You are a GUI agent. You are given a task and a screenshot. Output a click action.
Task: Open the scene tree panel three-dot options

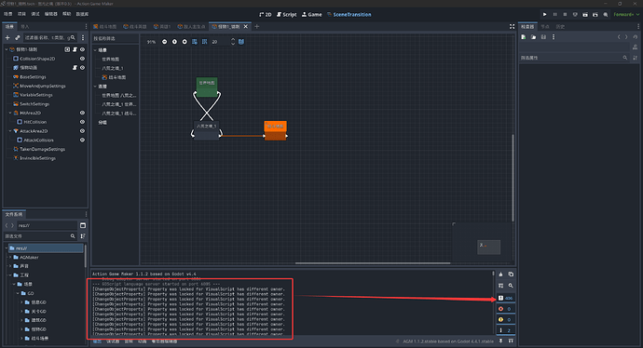tap(83, 37)
